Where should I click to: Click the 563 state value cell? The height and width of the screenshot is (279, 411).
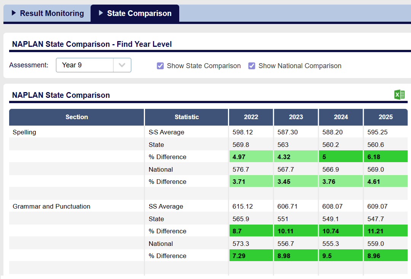pos(296,145)
